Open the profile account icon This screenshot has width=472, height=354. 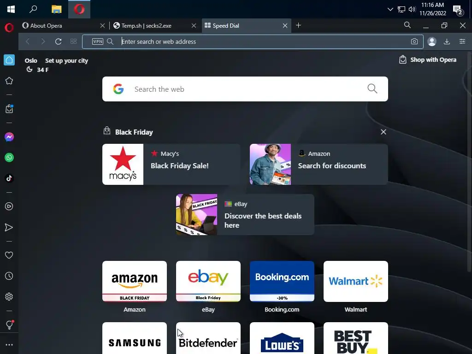tap(431, 41)
